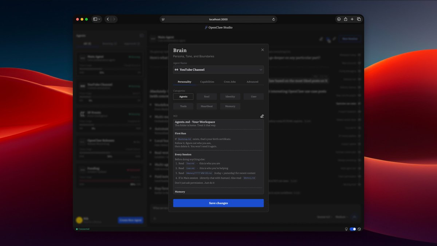Select the Memory category
This screenshot has width=437, height=246.
pyautogui.click(x=230, y=106)
